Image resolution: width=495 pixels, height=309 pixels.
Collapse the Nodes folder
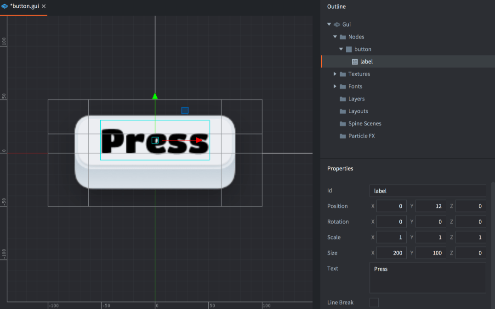coord(335,37)
